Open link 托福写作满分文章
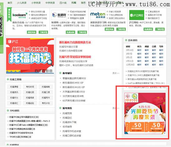Image resolution: width=171 pixels, height=147 pixels. tap(68, 47)
